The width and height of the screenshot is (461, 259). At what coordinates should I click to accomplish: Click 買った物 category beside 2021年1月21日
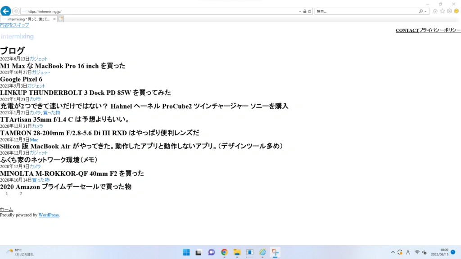click(51, 112)
